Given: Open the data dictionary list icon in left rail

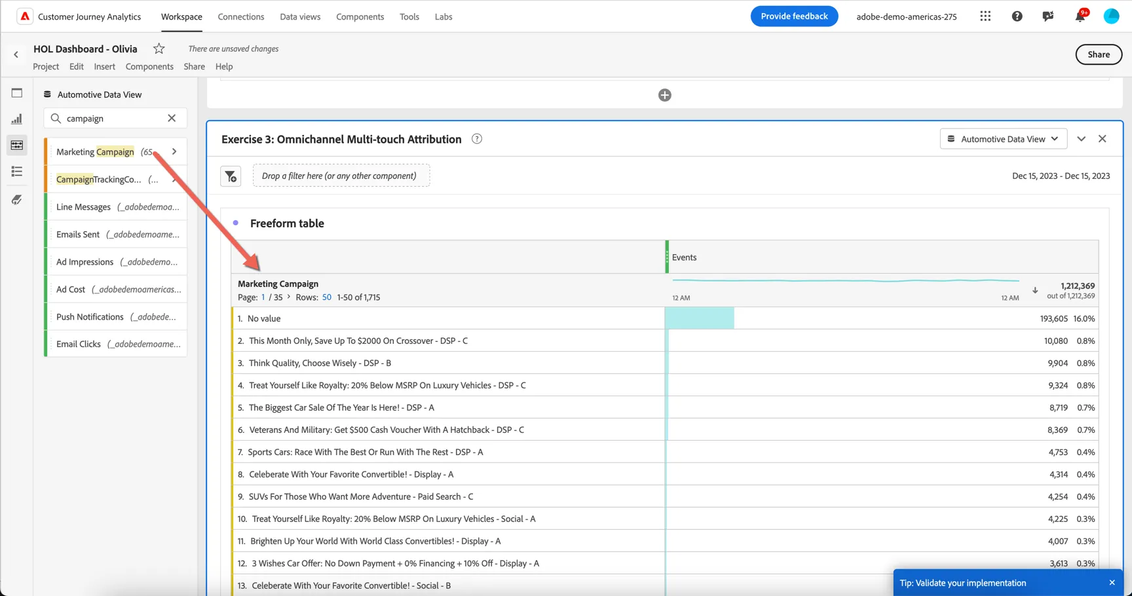Looking at the screenshot, I should (x=17, y=172).
